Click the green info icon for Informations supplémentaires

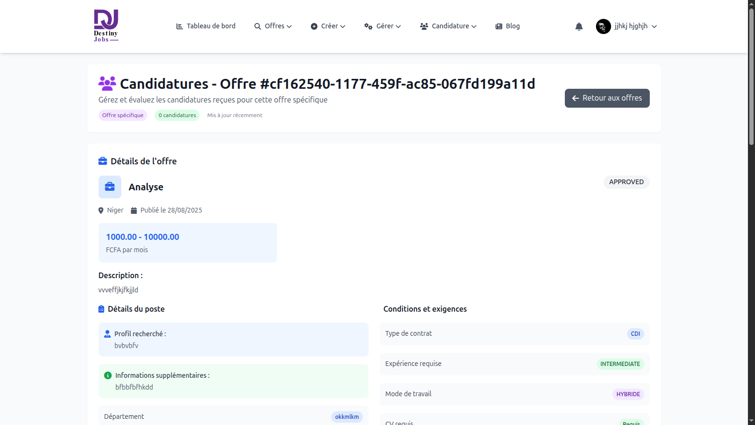coord(108,375)
